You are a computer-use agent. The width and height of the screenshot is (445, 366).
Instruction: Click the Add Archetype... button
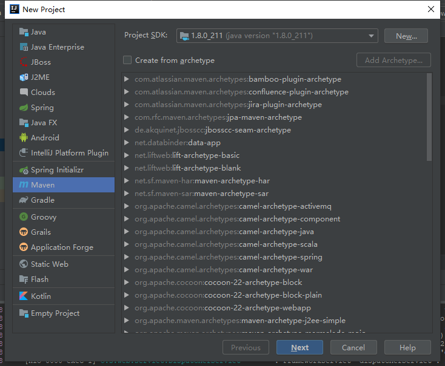pyautogui.click(x=393, y=60)
